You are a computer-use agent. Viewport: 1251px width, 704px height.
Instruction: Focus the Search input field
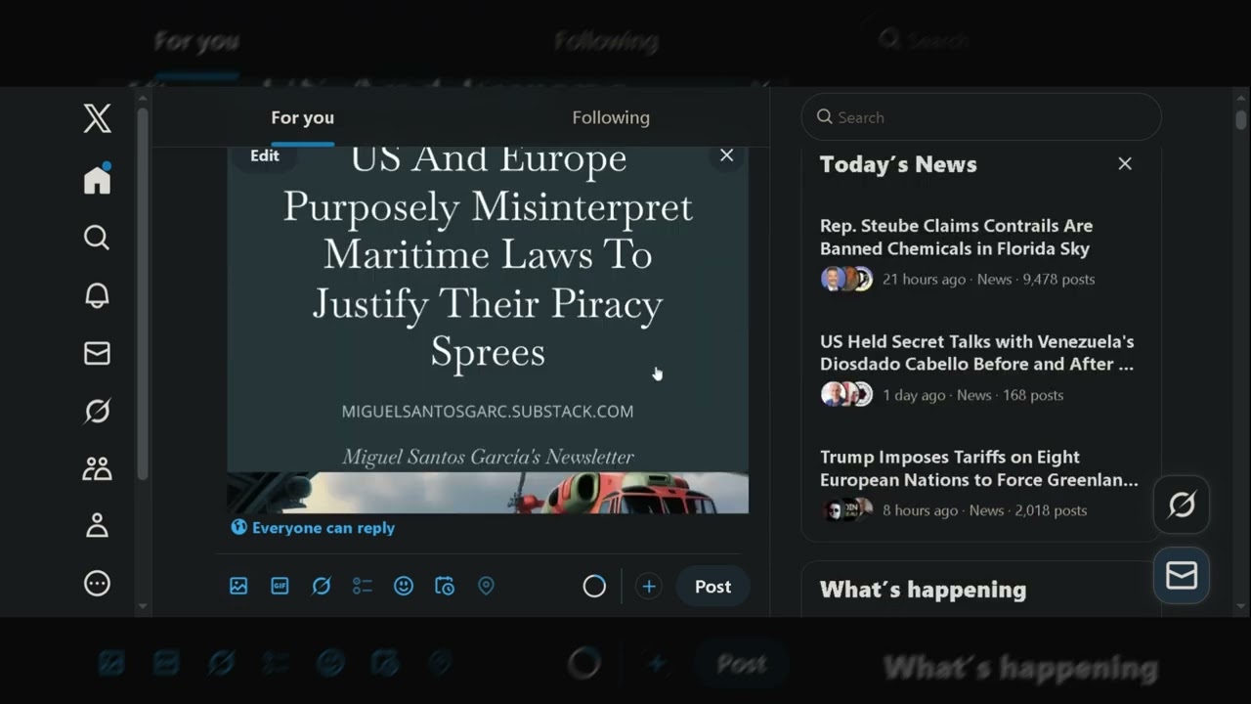(x=981, y=117)
